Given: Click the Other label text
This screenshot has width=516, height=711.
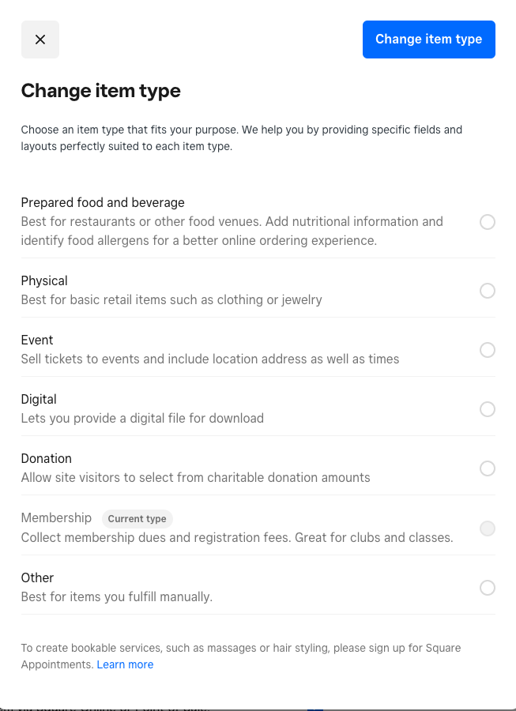Looking at the screenshot, I should [x=37, y=577].
